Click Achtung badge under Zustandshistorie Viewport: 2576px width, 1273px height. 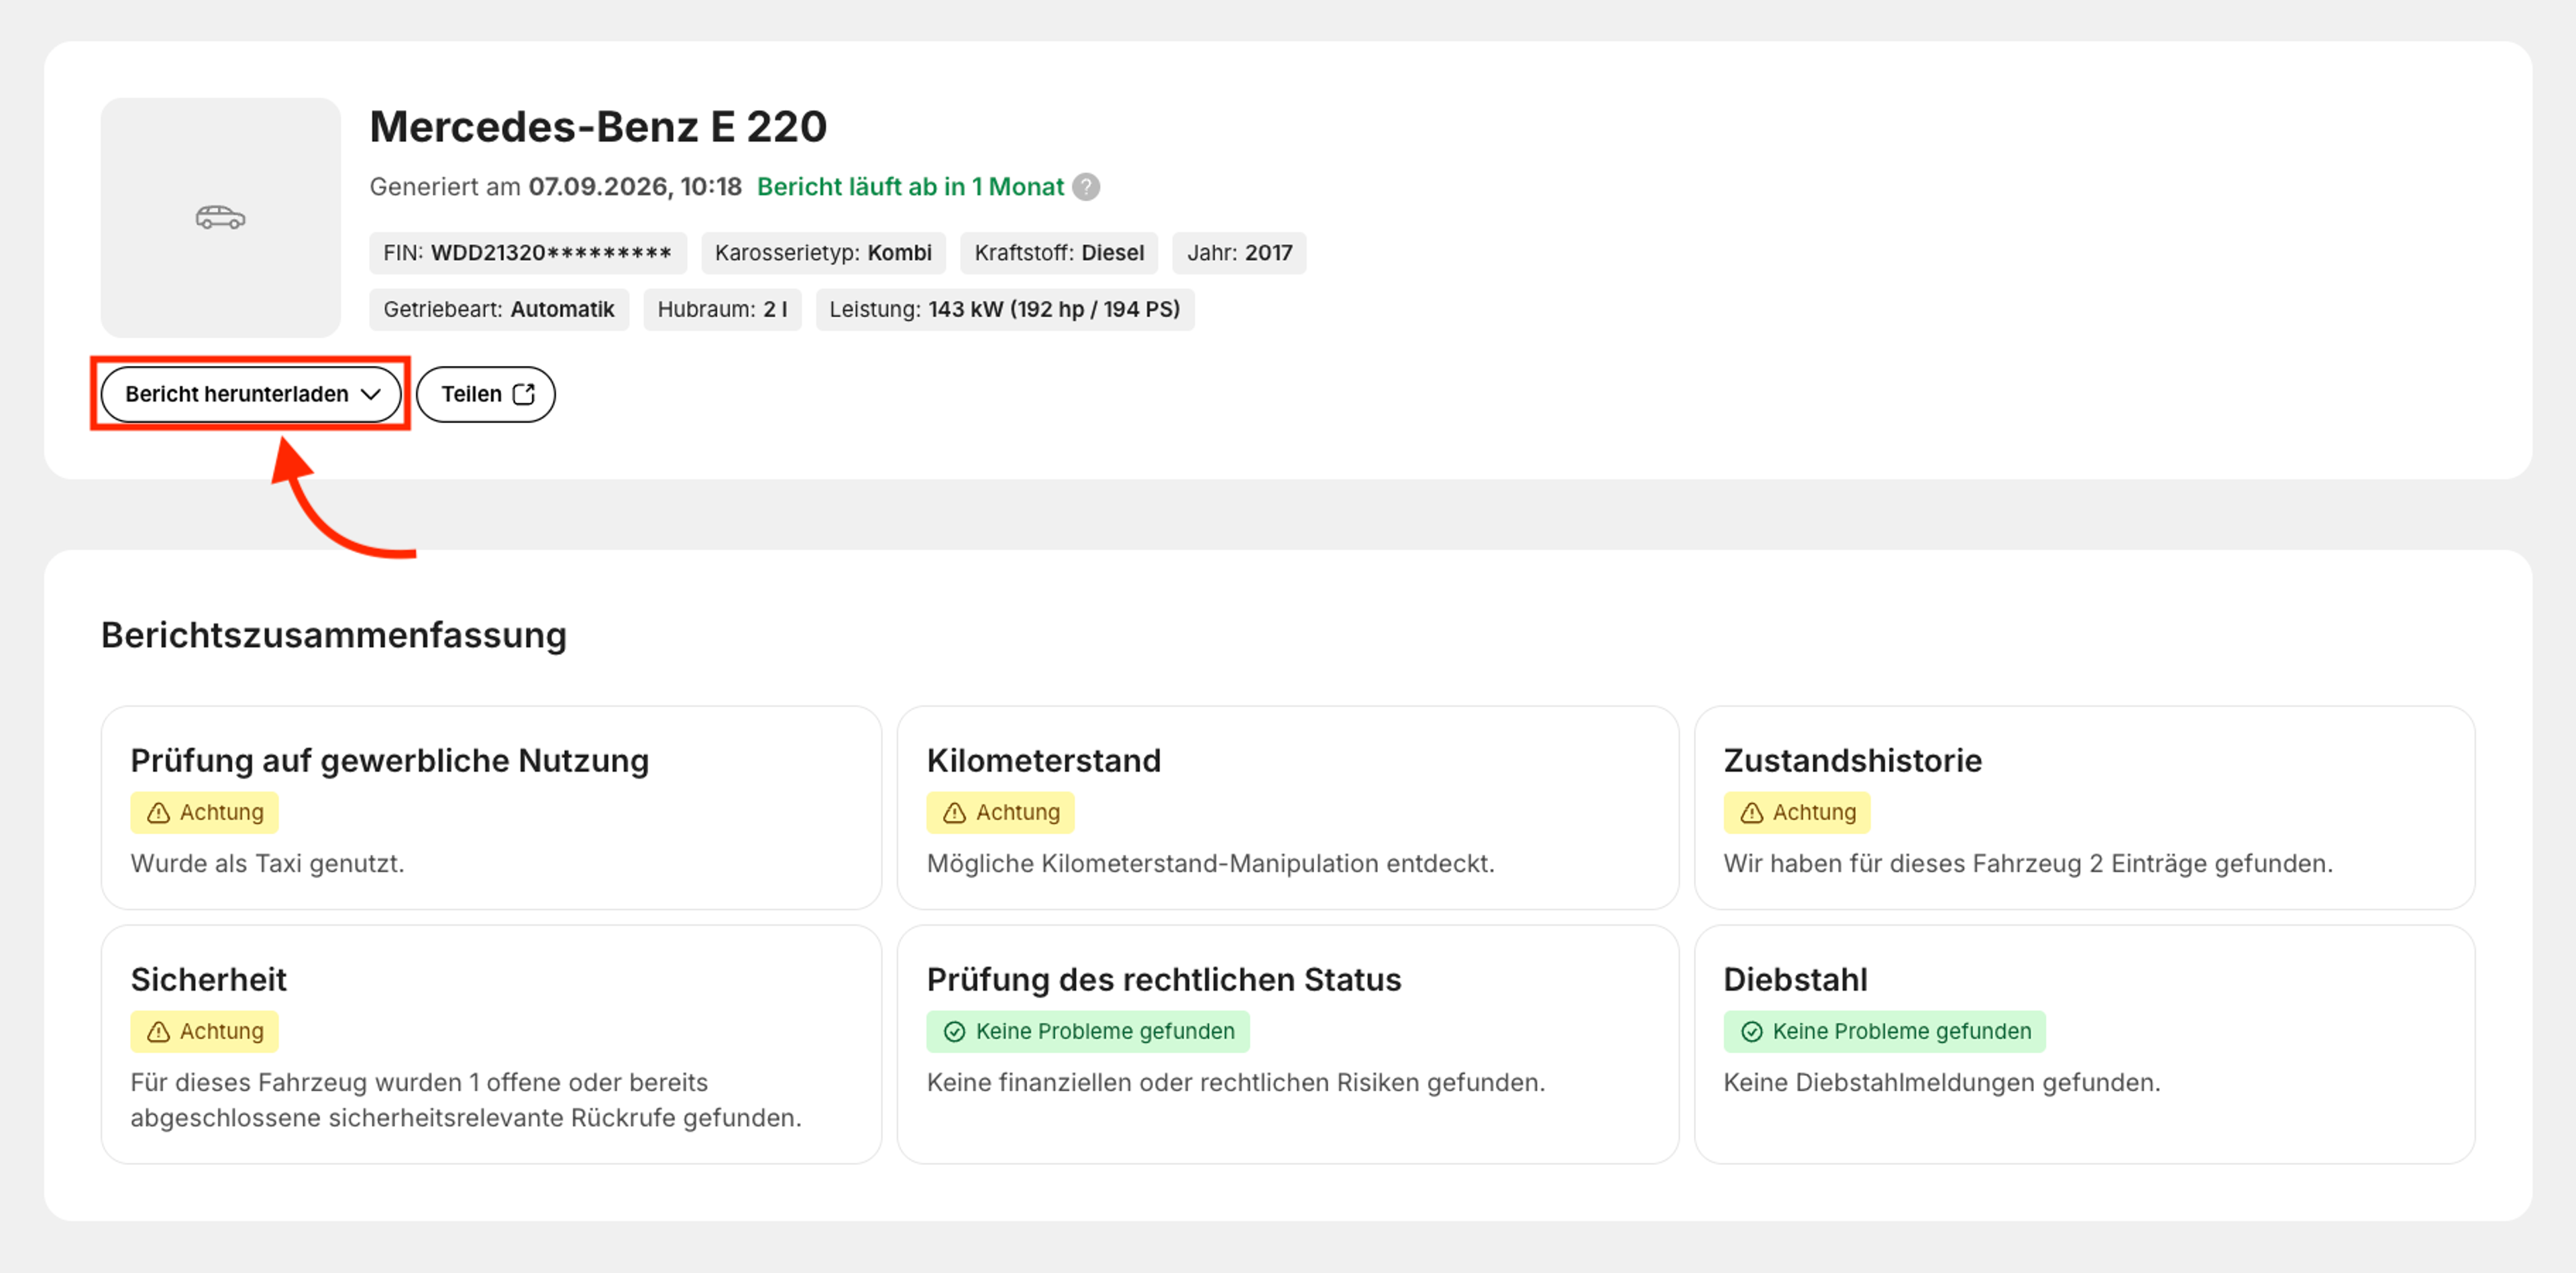click(1797, 812)
